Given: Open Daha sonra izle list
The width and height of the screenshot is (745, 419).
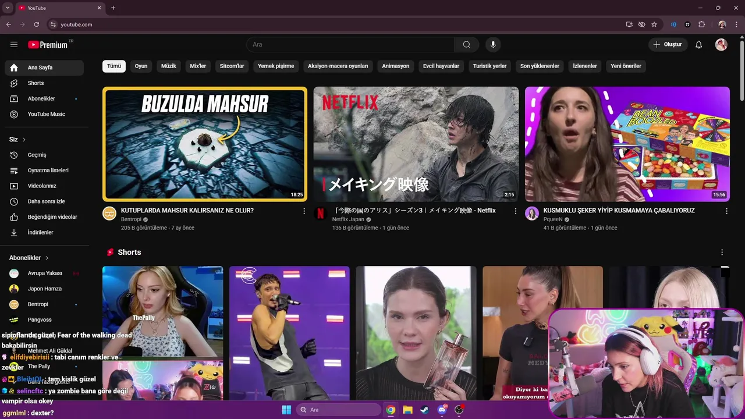Looking at the screenshot, I should coord(44,201).
